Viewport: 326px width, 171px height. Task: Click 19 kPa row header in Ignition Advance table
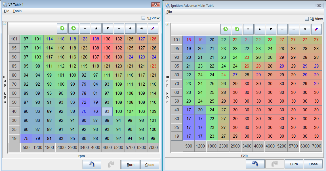(177, 136)
